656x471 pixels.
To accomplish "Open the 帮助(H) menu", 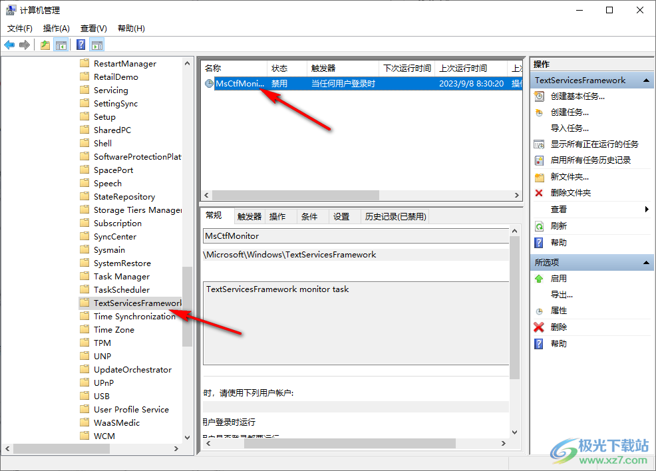I will point(131,29).
